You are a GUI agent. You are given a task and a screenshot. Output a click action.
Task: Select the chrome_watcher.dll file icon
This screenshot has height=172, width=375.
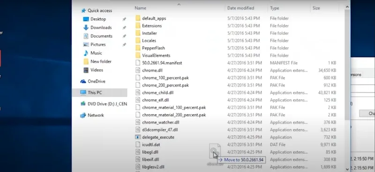tap(137, 122)
